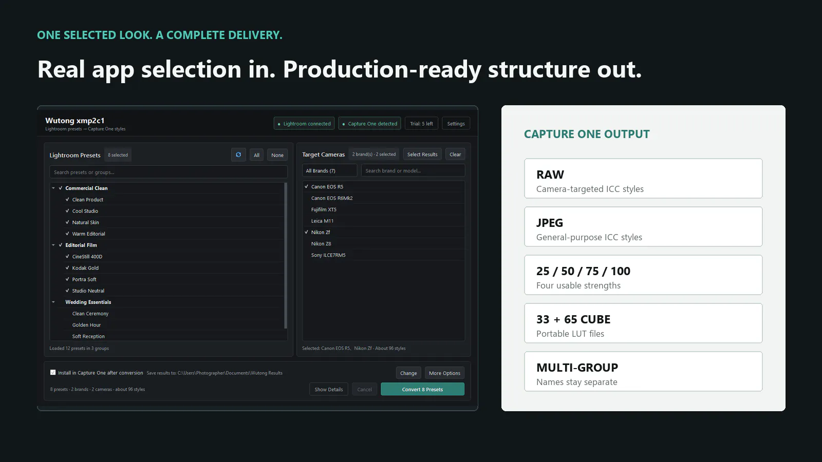The height and width of the screenshot is (462, 822).
Task: Select All Lightroom presets
Action: click(256, 155)
